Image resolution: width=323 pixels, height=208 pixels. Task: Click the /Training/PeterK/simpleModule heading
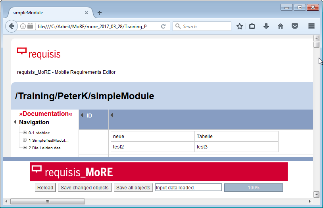[x=85, y=96]
